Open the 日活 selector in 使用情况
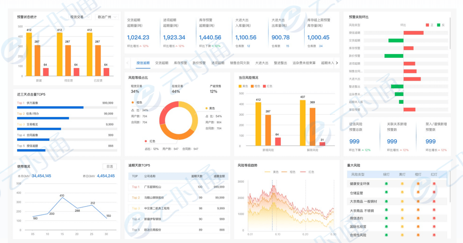The image size is (463, 243). pyautogui.click(x=110, y=166)
